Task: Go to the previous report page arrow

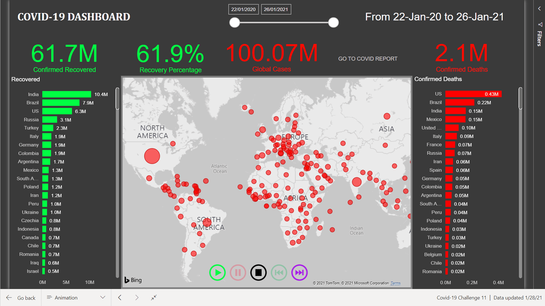Action: tap(120, 298)
